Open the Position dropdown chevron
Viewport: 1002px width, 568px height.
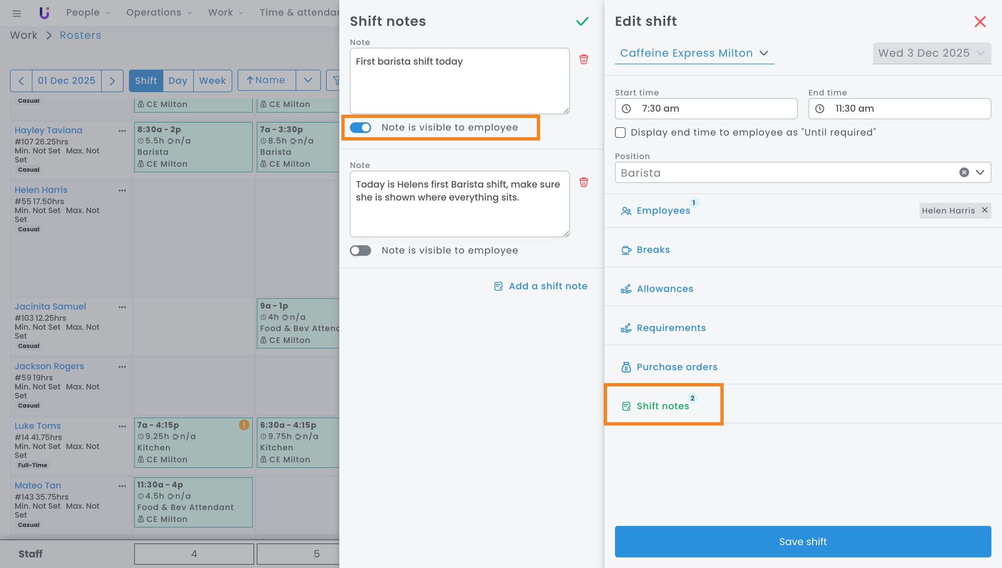click(980, 172)
